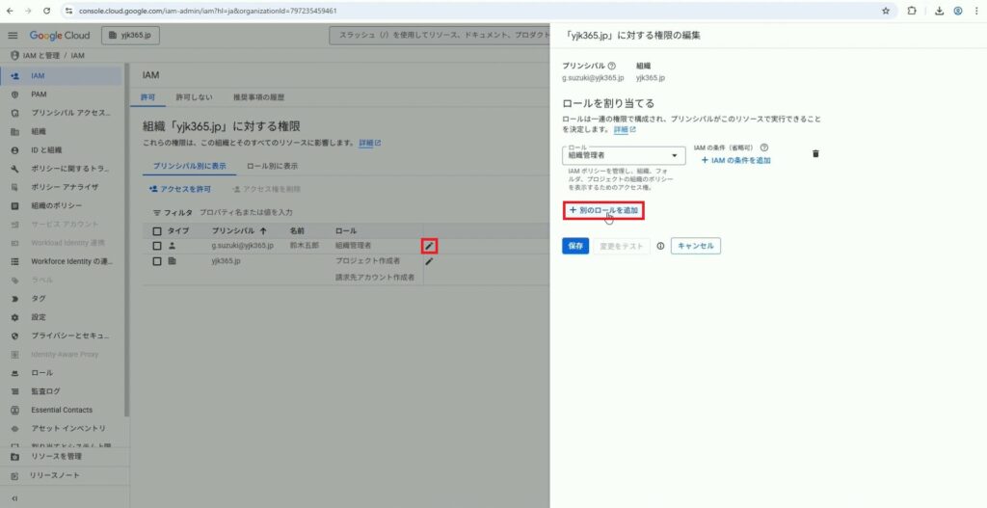The image size is (987, 508).
Task: Bookmark this page with the star icon
Action: [x=886, y=11]
